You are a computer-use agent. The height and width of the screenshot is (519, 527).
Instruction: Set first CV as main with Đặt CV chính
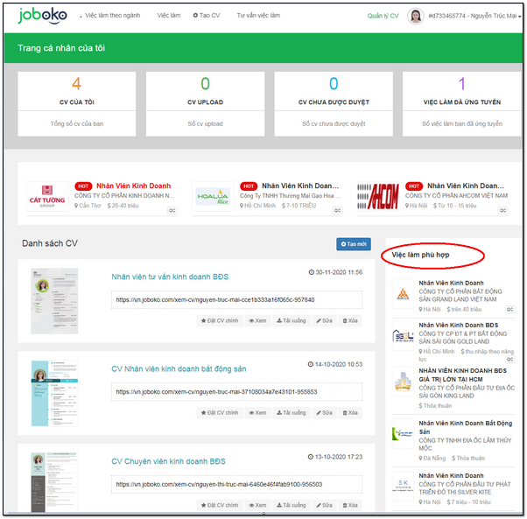[x=219, y=321]
